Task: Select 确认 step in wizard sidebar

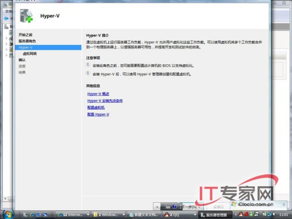Action: tap(22, 60)
